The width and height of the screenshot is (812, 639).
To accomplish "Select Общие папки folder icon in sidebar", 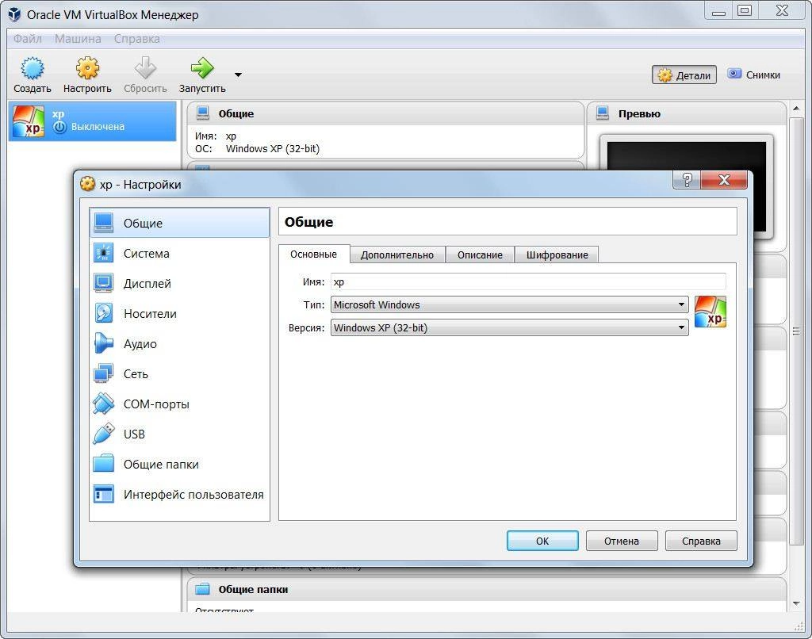I will tap(104, 464).
